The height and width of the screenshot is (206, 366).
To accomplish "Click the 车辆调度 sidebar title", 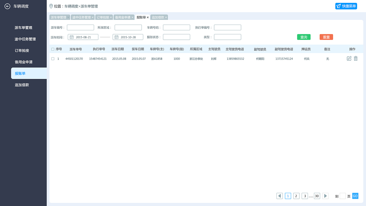I will (x=21, y=6).
